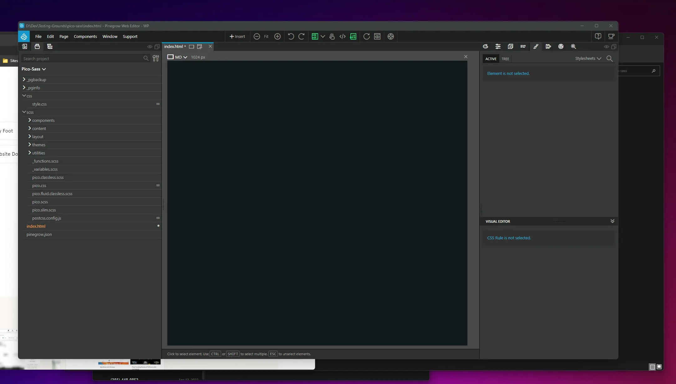Image resolution: width=676 pixels, height=384 pixels.
Task: Select the Style Visual paintbrush icon
Action: (x=536, y=46)
